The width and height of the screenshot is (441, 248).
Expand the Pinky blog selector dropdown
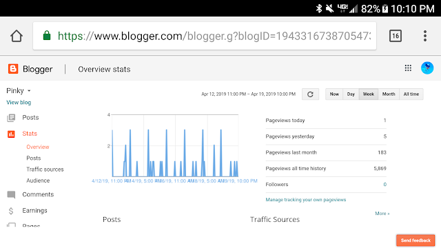(x=19, y=91)
